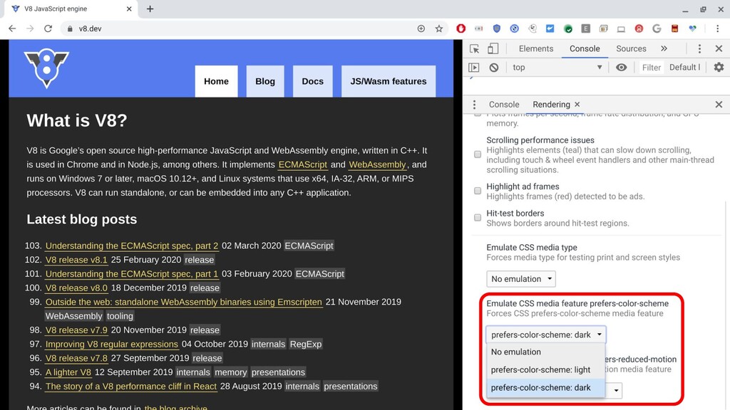Screen dimensions: 730x410
Task: Show more DevTools tabs chevron
Action: (x=664, y=48)
